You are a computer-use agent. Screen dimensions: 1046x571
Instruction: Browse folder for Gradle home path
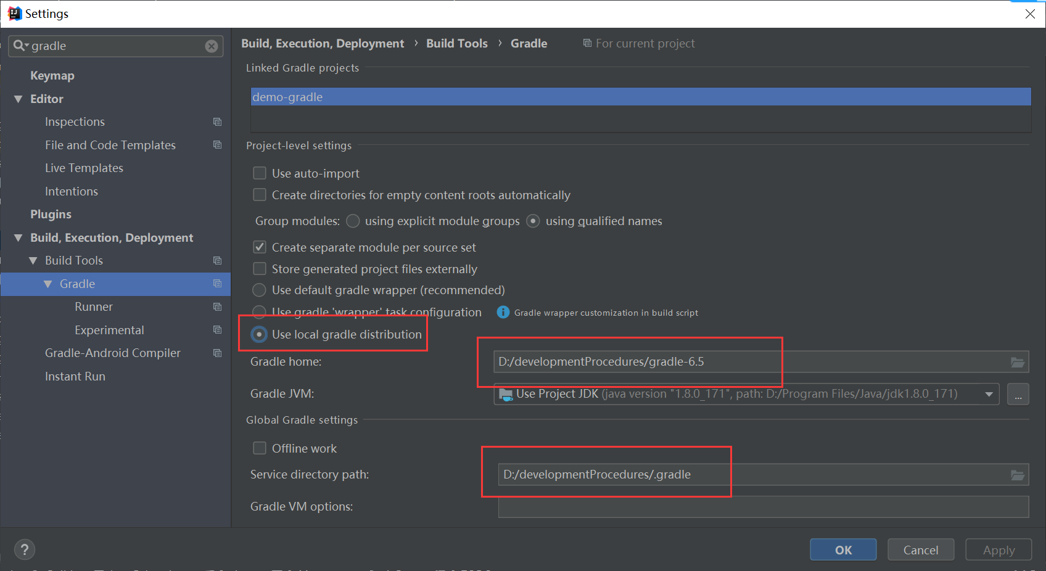[x=1018, y=362]
